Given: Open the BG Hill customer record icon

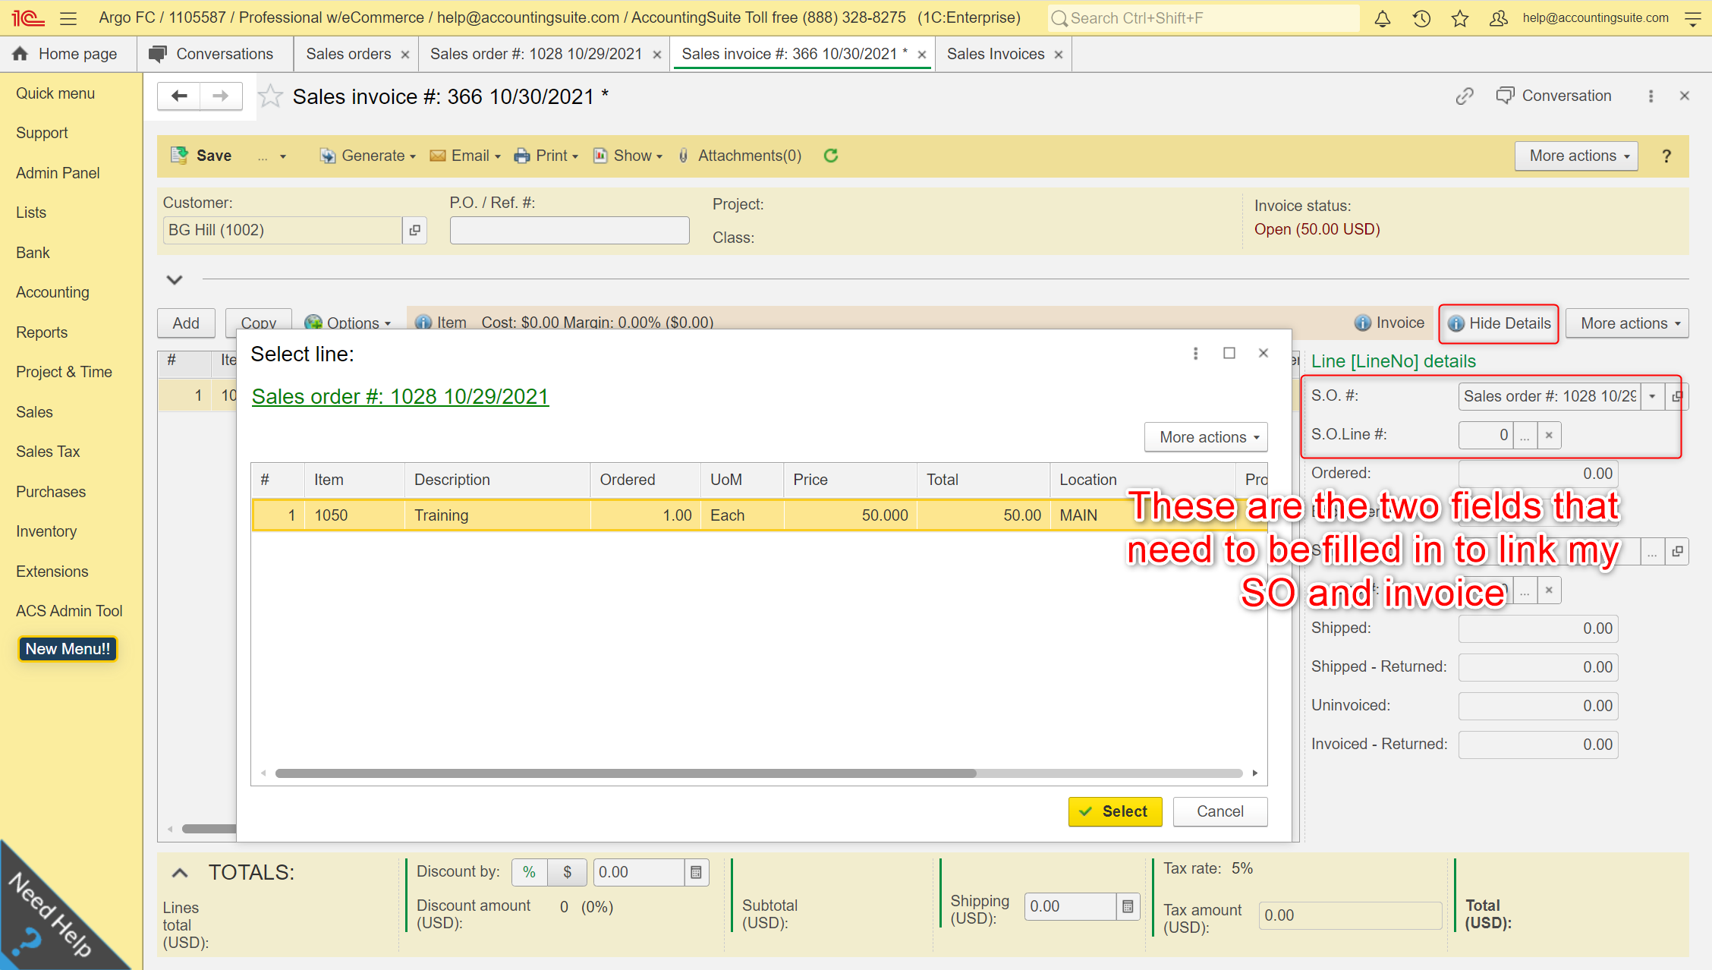Looking at the screenshot, I should tap(414, 230).
